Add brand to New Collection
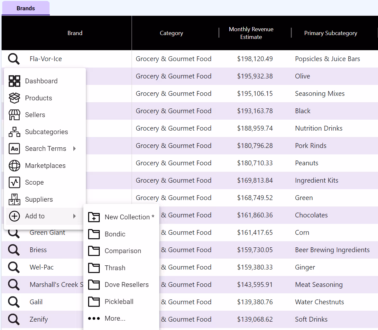The width and height of the screenshot is (378, 330). point(121,217)
